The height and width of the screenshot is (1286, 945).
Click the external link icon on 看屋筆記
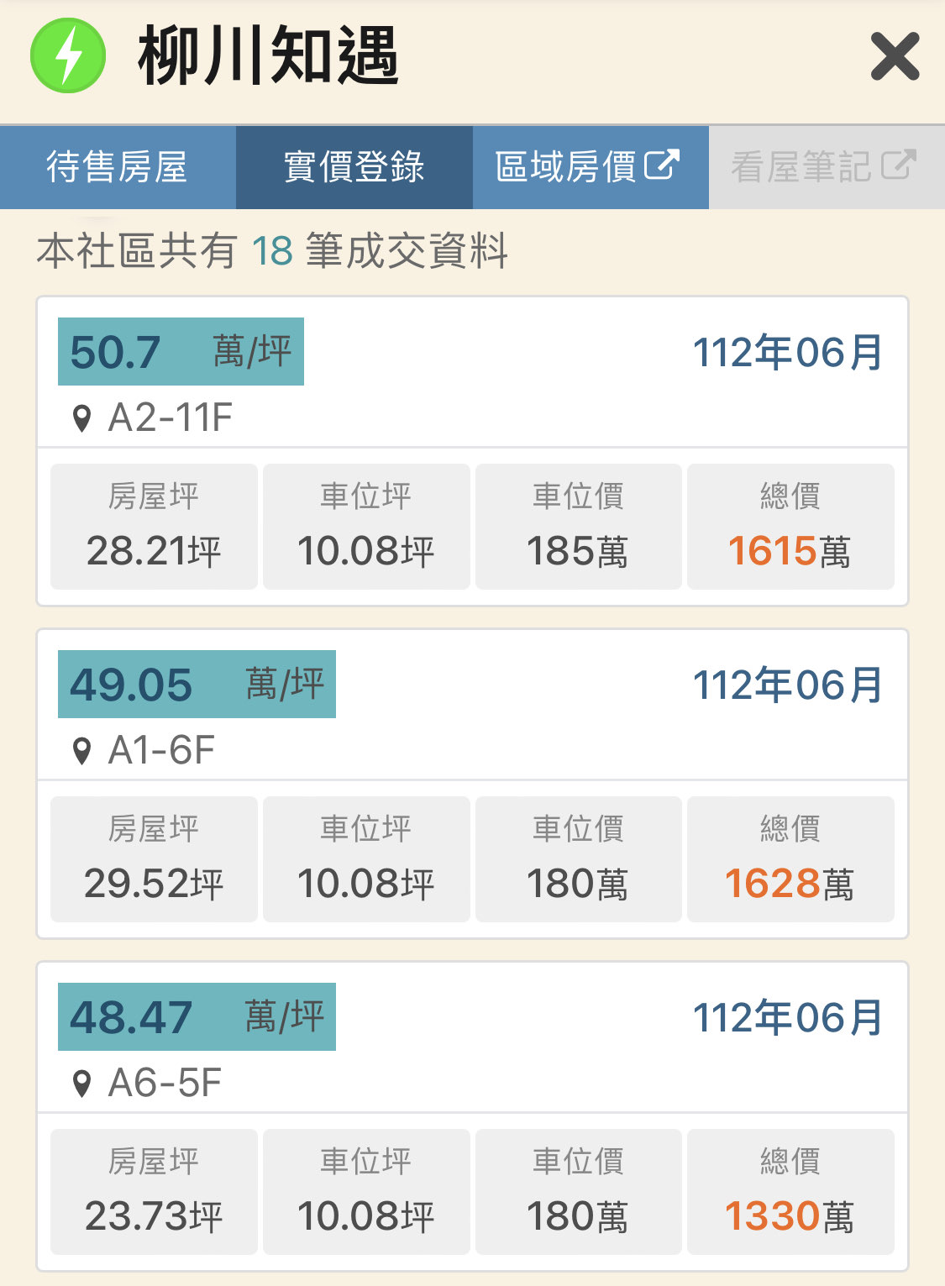(898, 165)
